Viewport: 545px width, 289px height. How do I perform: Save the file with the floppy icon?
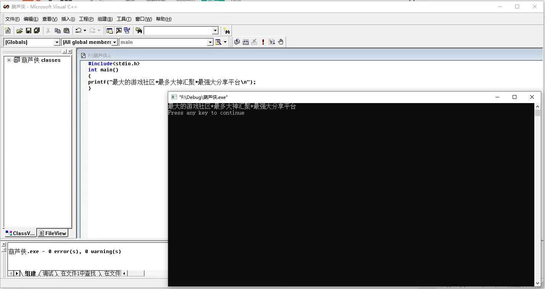pos(28,31)
